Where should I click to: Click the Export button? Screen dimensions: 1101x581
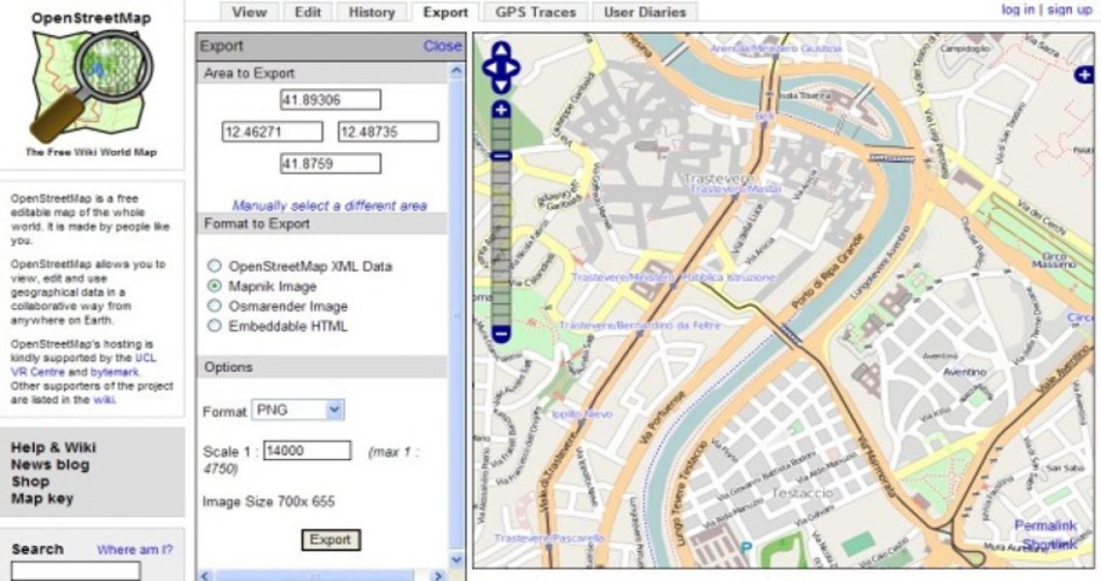point(330,539)
